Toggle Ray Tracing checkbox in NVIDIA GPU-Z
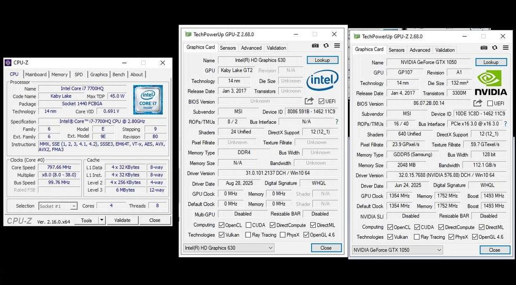The width and height of the screenshot is (516, 285). coord(416,237)
